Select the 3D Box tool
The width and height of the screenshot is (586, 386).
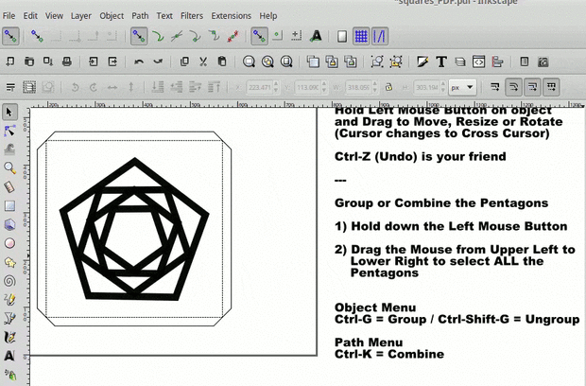[9, 224]
